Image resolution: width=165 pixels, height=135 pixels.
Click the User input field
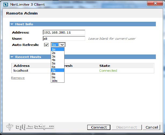tap(64, 39)
